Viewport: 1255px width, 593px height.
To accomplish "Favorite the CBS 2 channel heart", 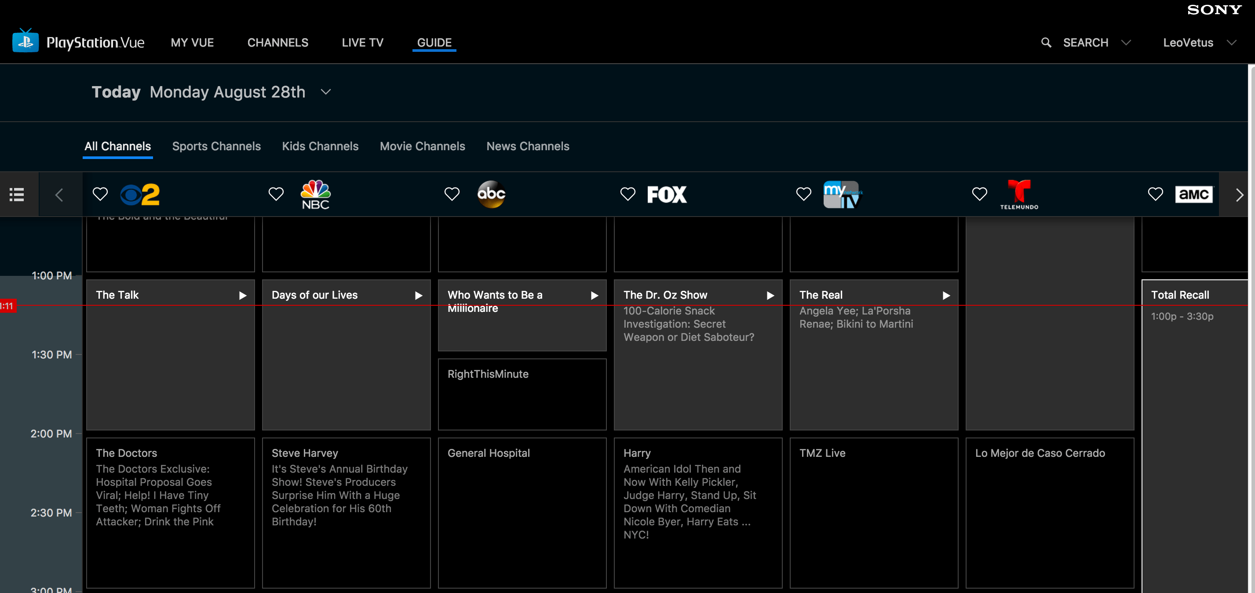I will point(100,194).
